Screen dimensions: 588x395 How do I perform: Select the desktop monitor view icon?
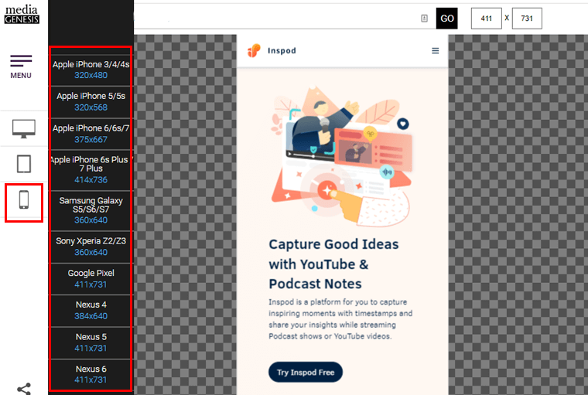(x=23, y=129)
